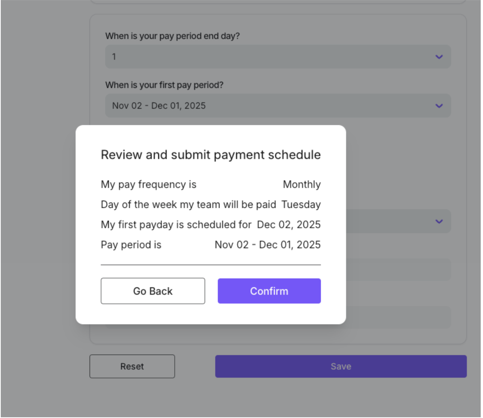Click the 'When is your pay period end day?' label

[x=172, y=36]
